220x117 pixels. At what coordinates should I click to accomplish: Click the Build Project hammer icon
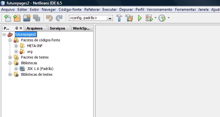pos(119,18)
